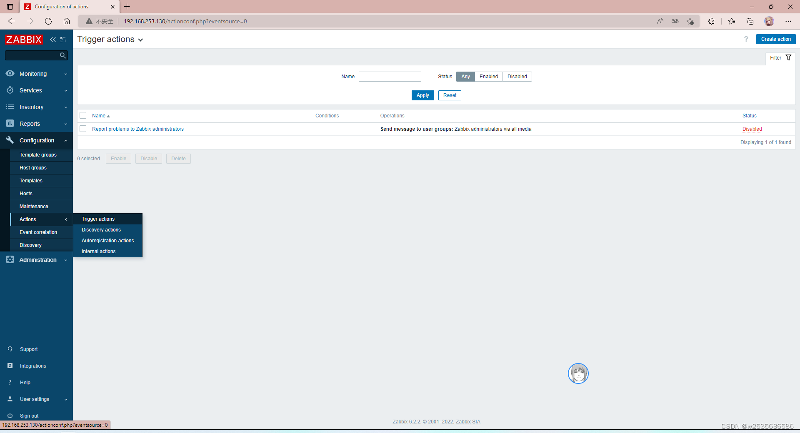Expand the Reports menu chevron
Viewport: 800px width, 433px height.
66,124
